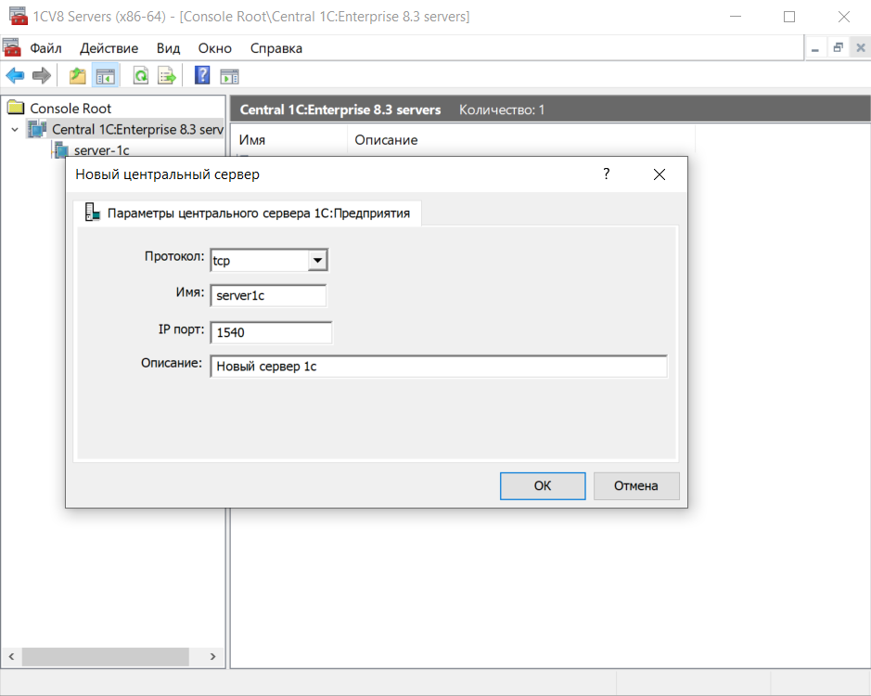Viewport: 871px width, 696px height.
Task: Click the Central 1C:Enterprise 8.3 servers pane header
Action: [339, 110]
